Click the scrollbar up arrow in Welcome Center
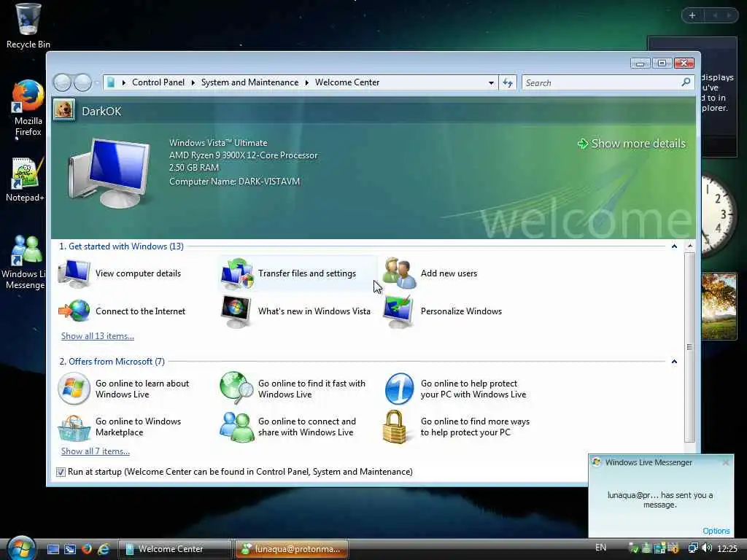Viewport: 747px width, 560px height. click(x=689, y=246)
